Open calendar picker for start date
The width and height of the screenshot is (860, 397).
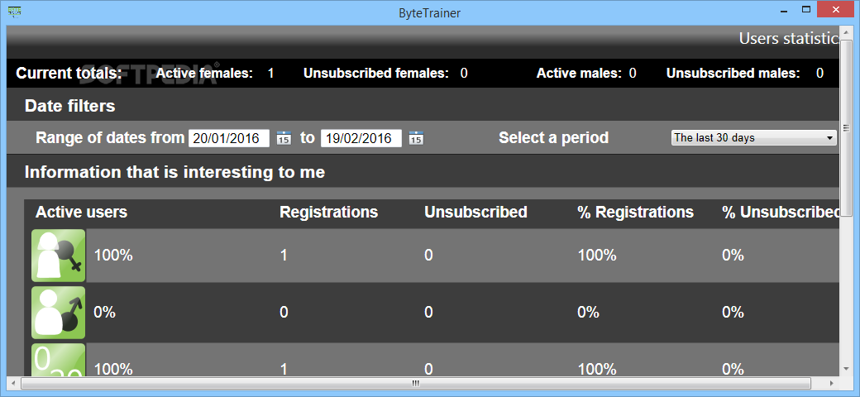tap(284, 138)
